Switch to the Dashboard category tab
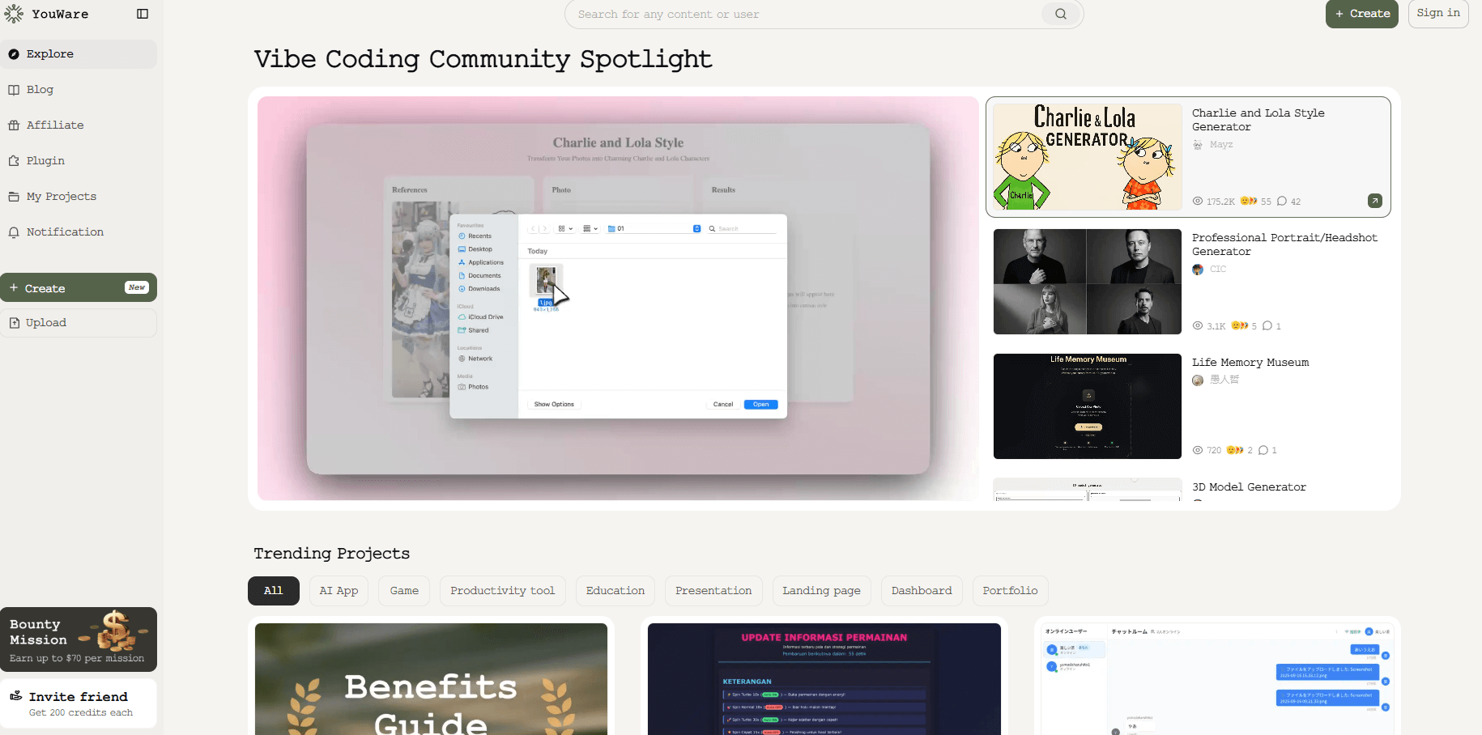1482x735 pixels. coord(922,591)
